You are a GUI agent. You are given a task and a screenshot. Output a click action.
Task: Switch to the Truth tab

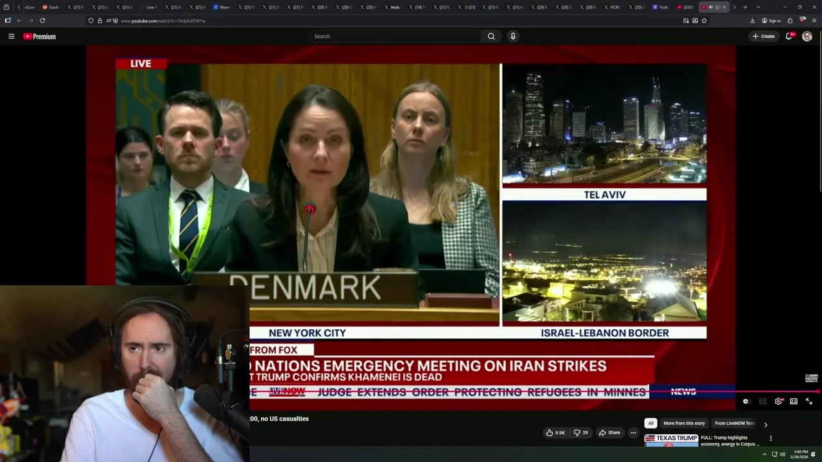click(660, 7)
